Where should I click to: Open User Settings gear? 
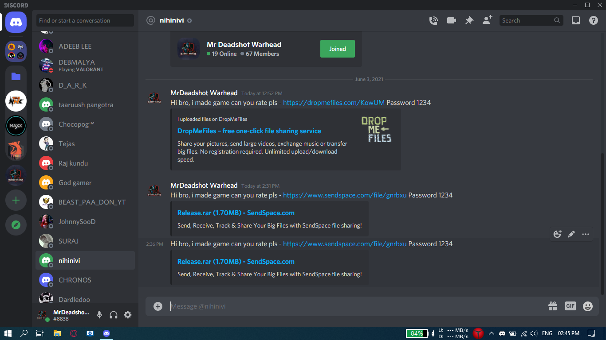point(128,315)
